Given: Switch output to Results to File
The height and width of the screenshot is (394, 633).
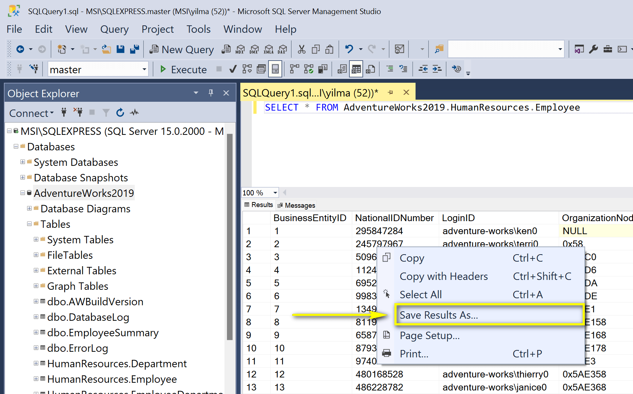Looking at the screenshot, I should tap(370, 69).
